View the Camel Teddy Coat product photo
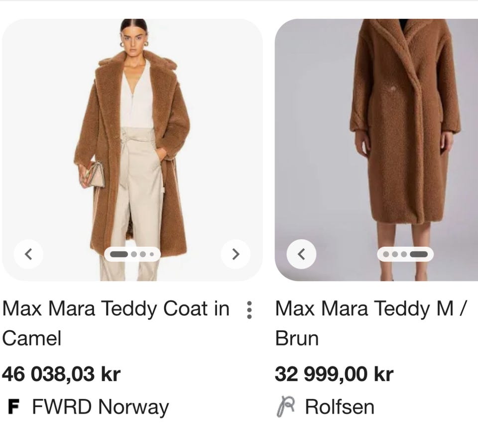 132,150
